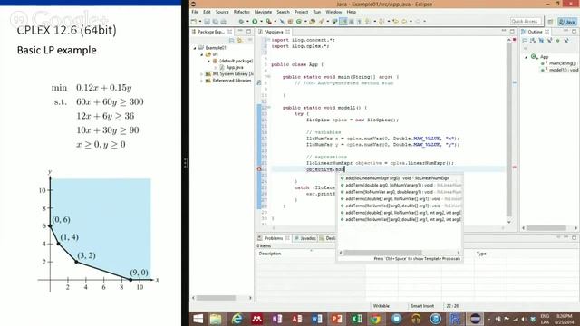Click the Back navigation arrow icon
The width and height of the screenshot is (580, 326).
[x=404, y=22]
